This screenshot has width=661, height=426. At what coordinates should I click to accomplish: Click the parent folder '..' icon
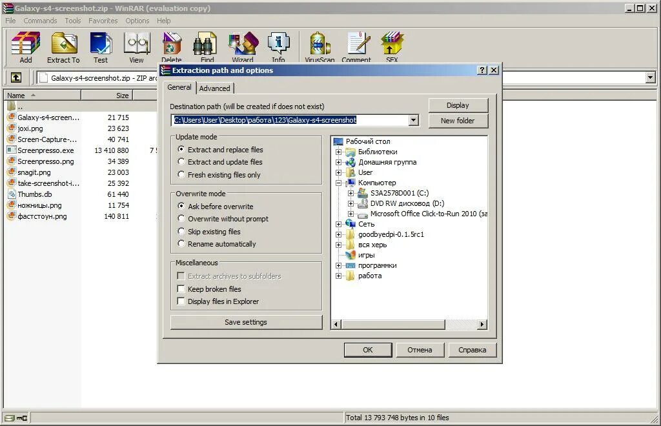pyautogui.click(x=12, y=107)
